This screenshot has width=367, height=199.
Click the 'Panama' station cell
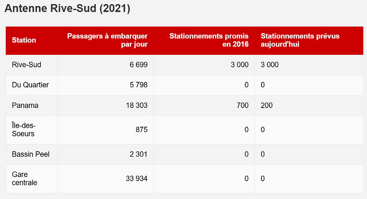click(25, 106)
